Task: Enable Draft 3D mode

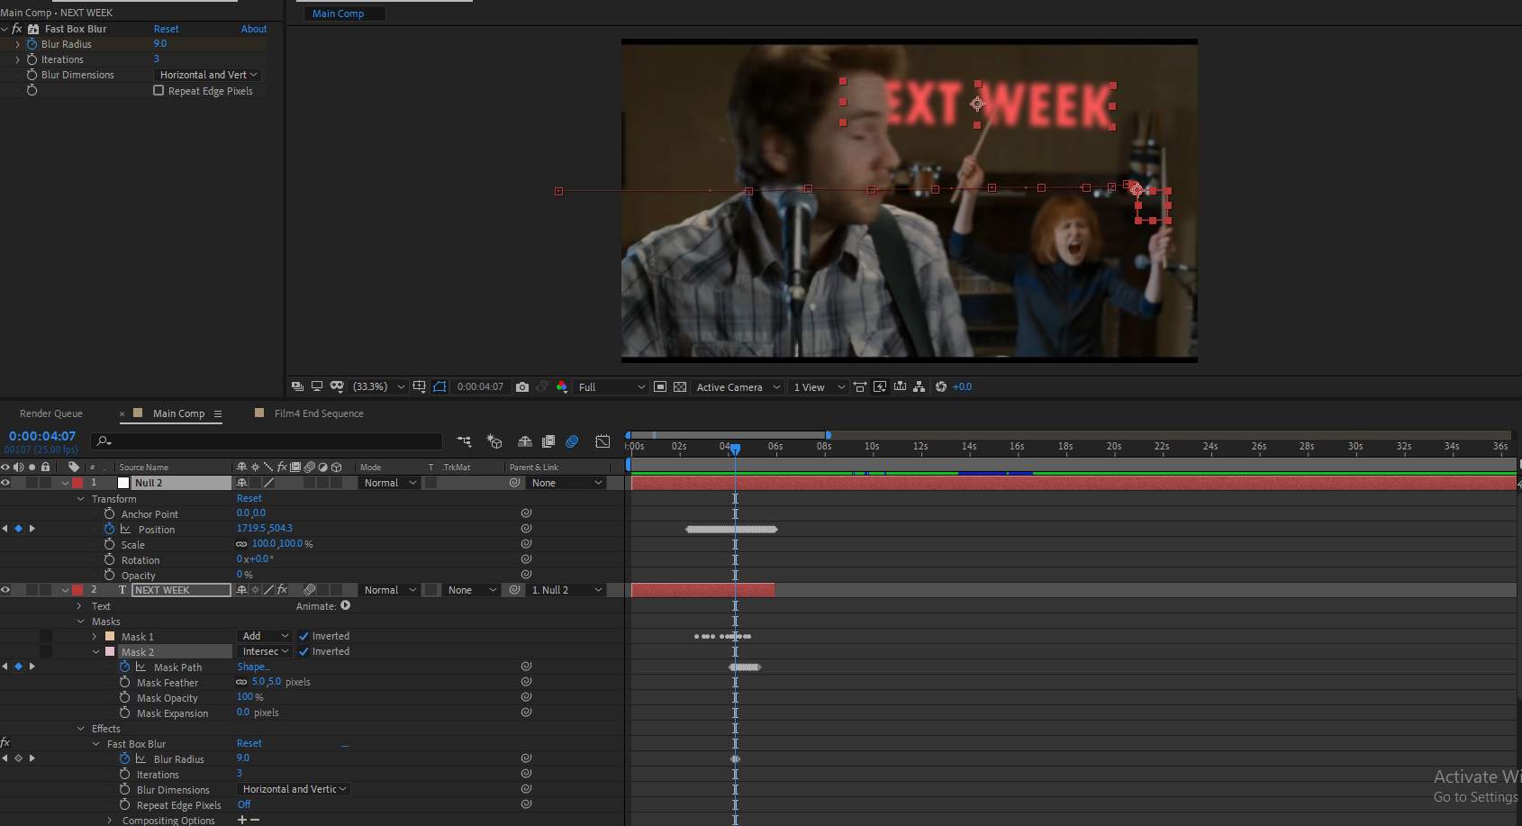Action: tap(494, 441)
